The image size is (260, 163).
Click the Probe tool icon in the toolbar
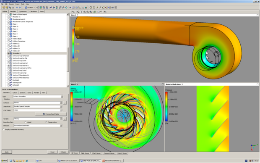pos(100,8)
